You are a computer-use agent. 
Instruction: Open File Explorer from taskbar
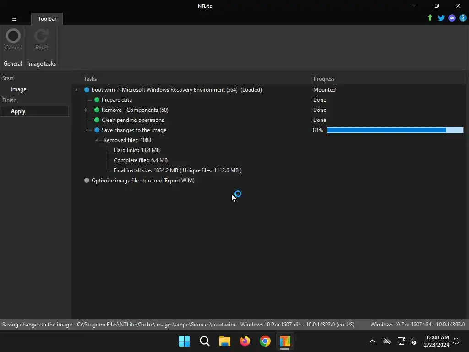coord(224,341)
